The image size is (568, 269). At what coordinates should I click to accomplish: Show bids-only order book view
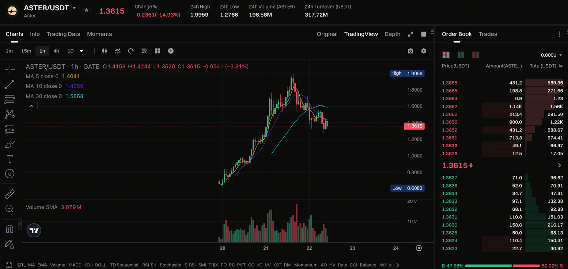pos(461,55)
